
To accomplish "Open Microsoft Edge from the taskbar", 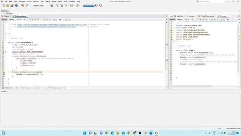I will tap(112, 133).
